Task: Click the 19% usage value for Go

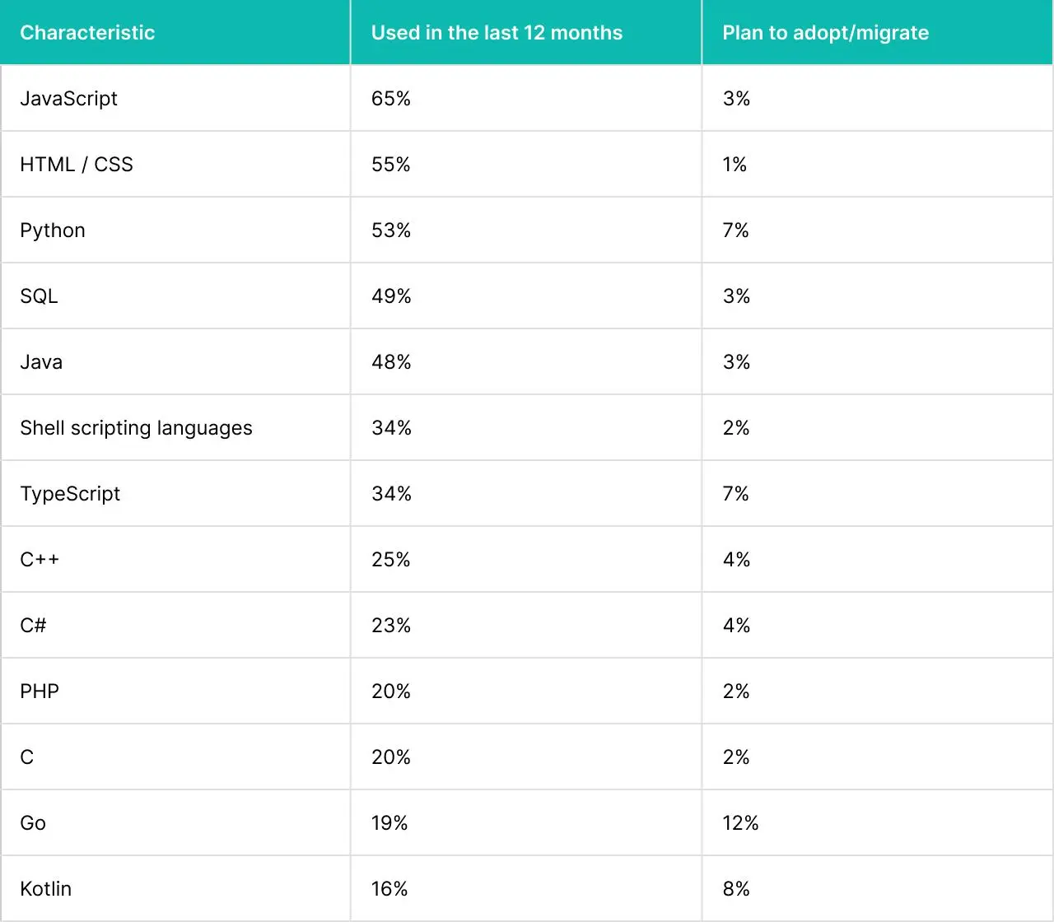Action: coord(389,823)
